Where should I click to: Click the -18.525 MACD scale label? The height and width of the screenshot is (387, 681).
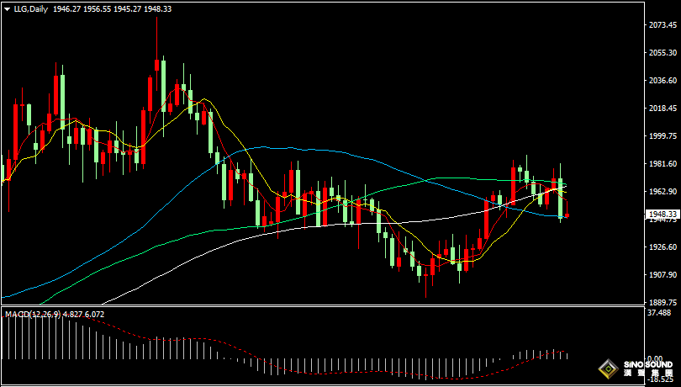pyautogui.click(x=663, y=380)
